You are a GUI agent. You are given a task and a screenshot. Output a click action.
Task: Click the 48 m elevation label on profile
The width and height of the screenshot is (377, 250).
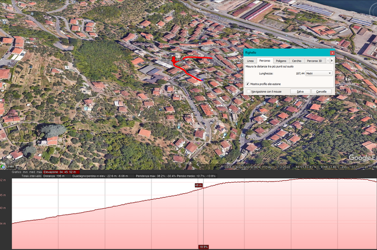coord(199,185)
